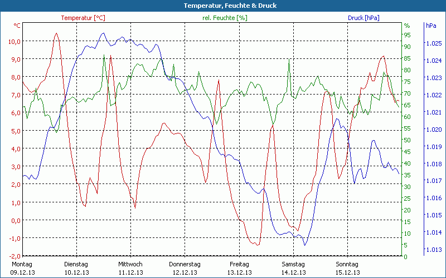Screen dimensions: 446x278
Task: Click the 'Sonntag' day label
Action: pos(347,265)
